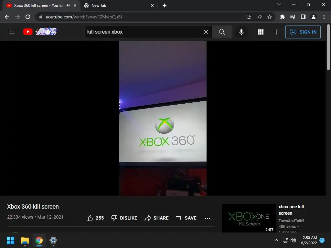The width and height of the screenshot is (331, 248).
Task: Open notification center badge
Action: [322, 240]
